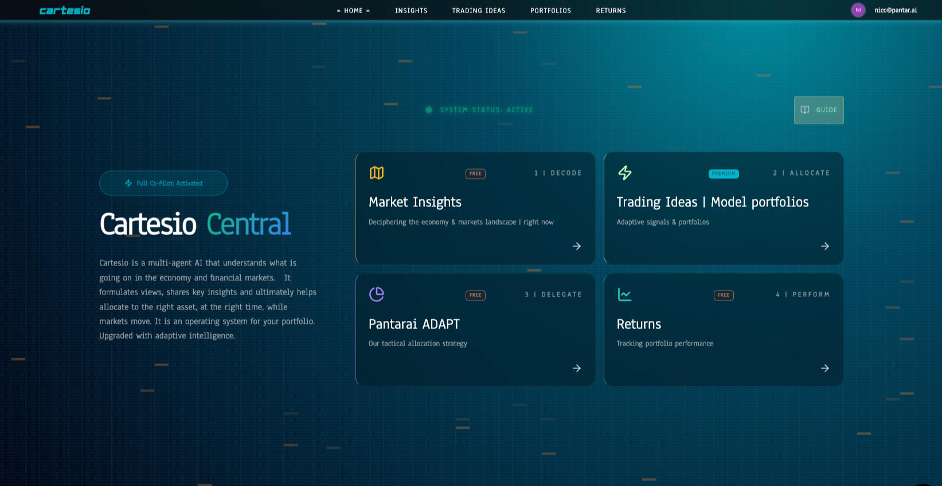Screen dimensions: 942x486
Task: Click the Cartesio logo
Action: 65,10
